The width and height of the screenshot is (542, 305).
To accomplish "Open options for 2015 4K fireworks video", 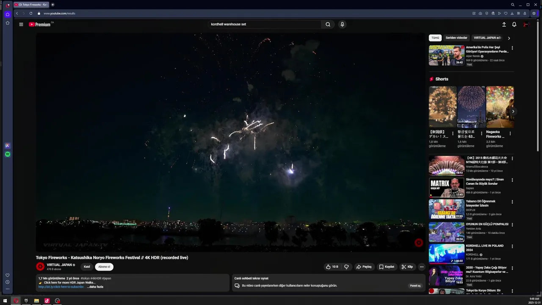I will point(512,158).
